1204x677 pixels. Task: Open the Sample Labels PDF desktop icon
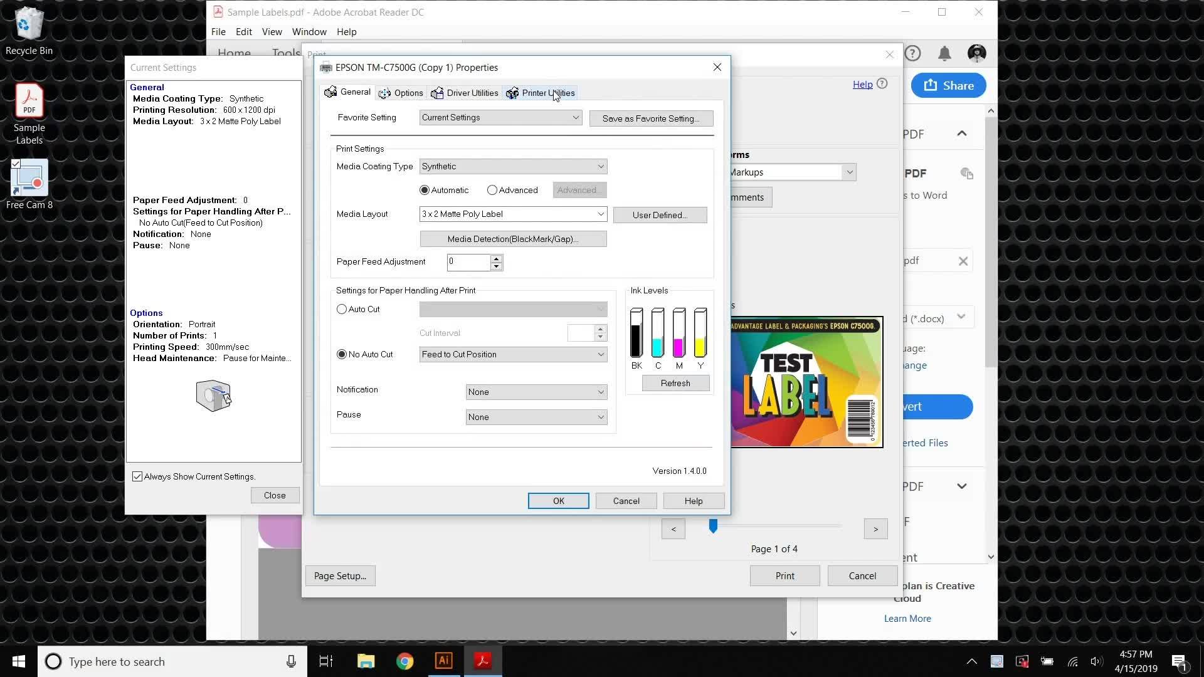(29, 114)
